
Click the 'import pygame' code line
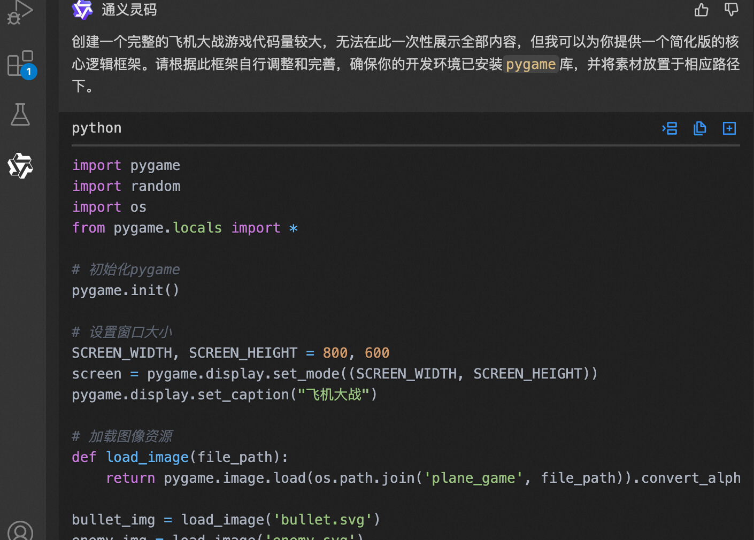[126, 165]
